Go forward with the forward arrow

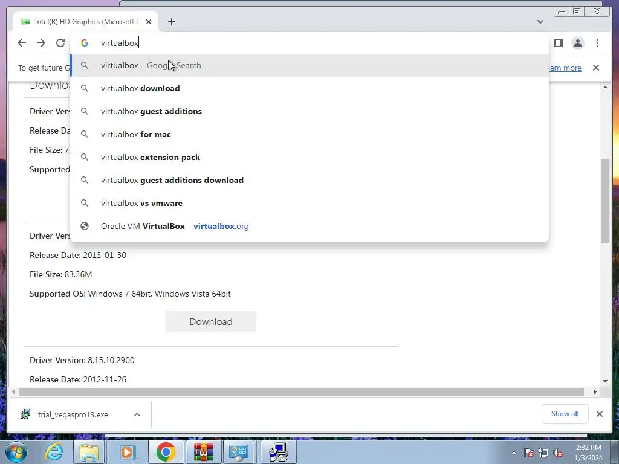[41, 43]
